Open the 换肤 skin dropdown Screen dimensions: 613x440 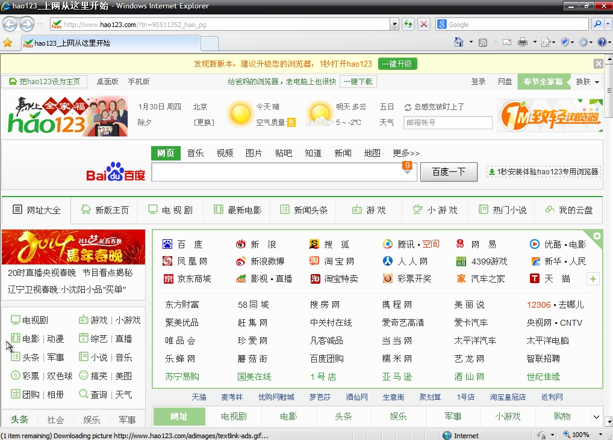click(x=588, y=82)
